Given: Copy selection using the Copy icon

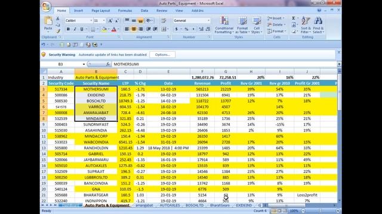Looking at the screenshot, I should point(58,25).
